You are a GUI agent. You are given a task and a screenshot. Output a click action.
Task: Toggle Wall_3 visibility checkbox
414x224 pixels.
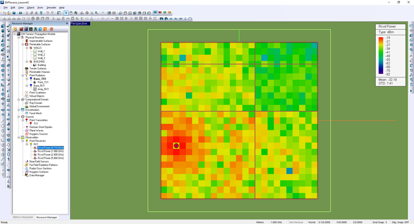[34, 58]
